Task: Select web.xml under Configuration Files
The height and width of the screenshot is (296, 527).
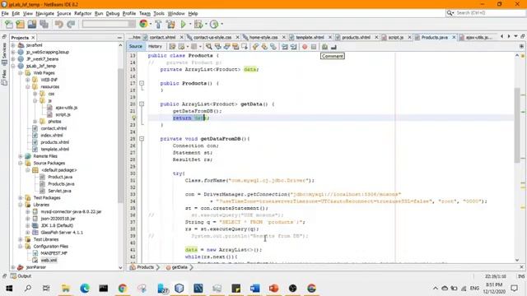Action: (x=49, y=260)
